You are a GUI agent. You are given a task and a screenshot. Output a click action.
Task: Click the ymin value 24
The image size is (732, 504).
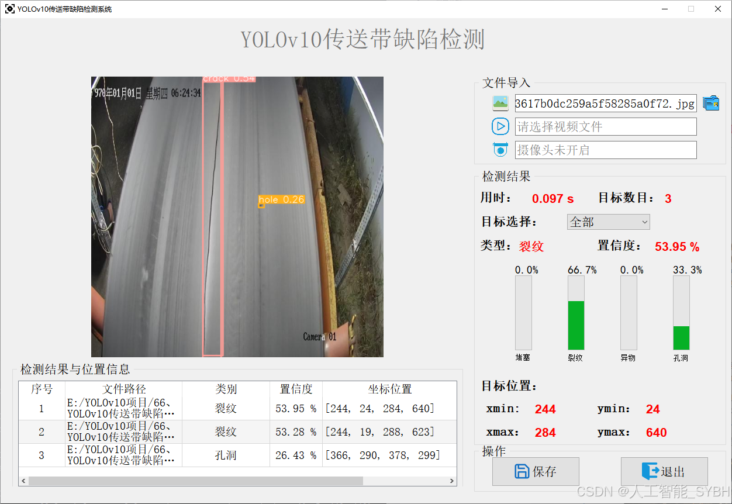(653, 409)
